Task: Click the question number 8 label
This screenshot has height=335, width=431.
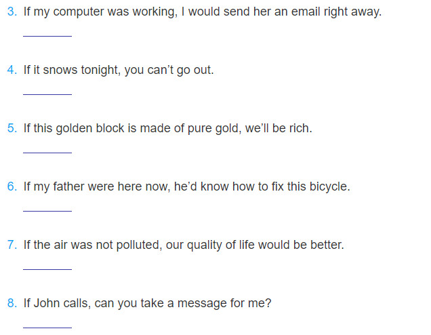Action: (12, 304)
